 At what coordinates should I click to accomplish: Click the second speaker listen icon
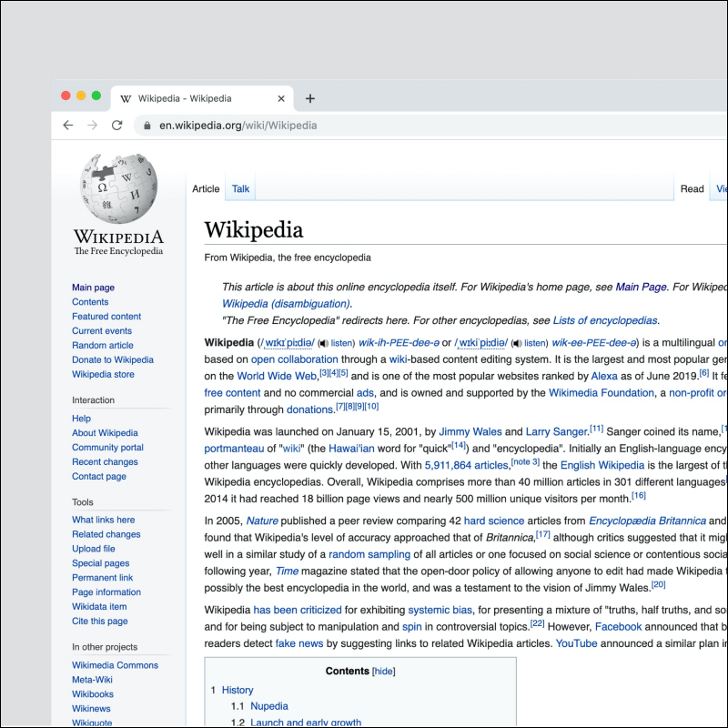(517, 344)
